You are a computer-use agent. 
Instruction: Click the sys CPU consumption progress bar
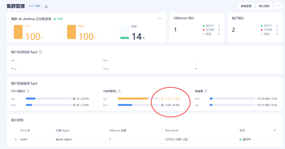coord(48,99)
